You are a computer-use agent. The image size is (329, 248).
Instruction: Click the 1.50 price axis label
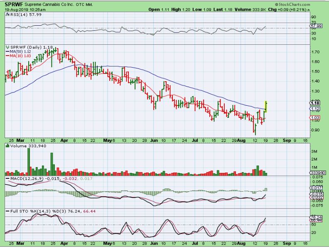315,71
